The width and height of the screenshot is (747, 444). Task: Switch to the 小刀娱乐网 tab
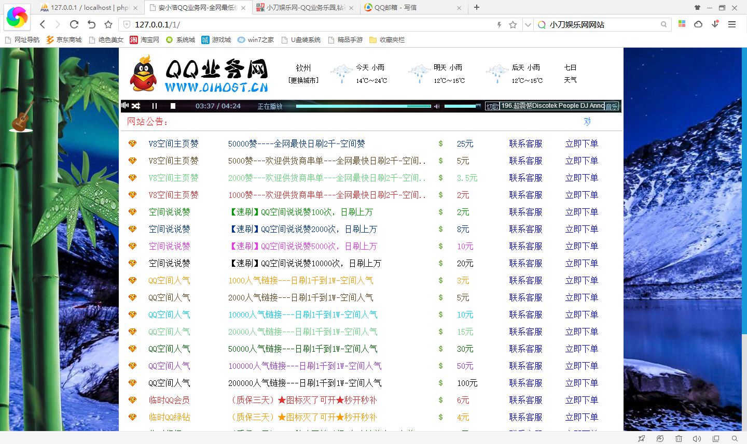click(x=306, y=8)
